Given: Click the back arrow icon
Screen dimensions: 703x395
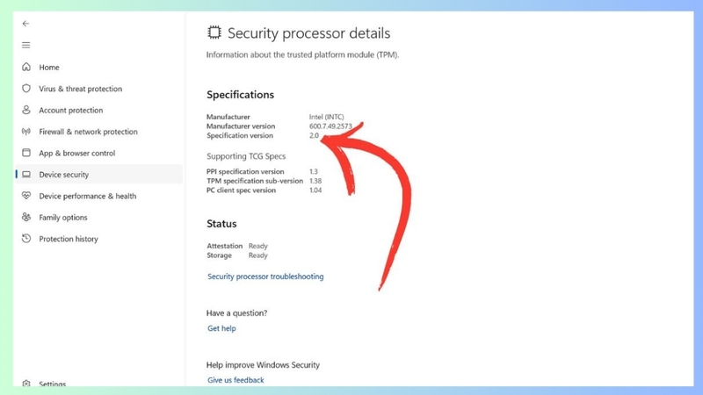Looking at the screenshot, I should (26, 24).
